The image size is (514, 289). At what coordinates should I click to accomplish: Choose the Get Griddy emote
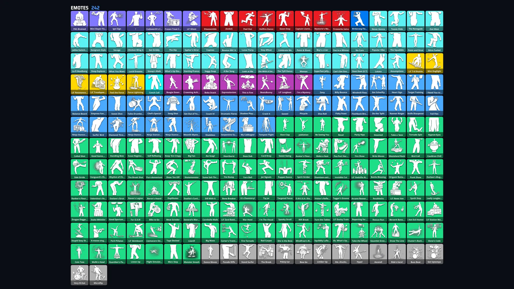154,42
